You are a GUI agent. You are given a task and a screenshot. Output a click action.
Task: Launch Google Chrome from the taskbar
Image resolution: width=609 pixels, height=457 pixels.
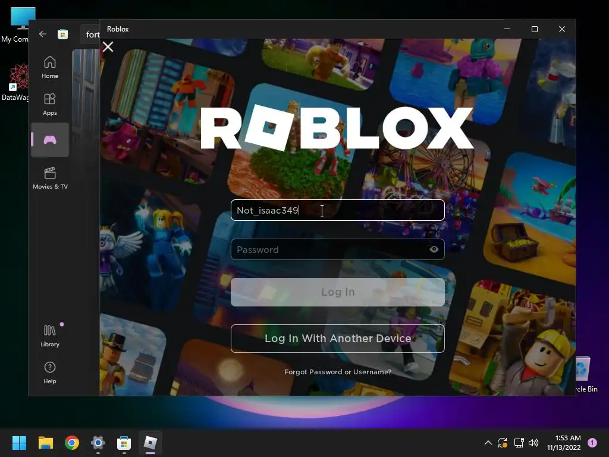coord(72,443)
